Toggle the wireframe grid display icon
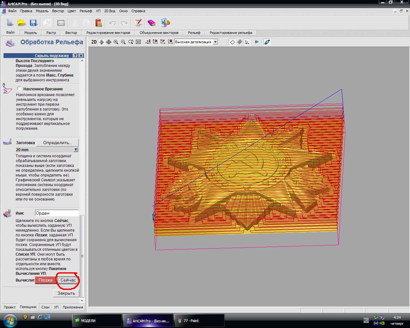 240,42
